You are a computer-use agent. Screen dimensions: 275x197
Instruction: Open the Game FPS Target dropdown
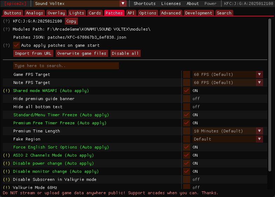pos(227,74)
